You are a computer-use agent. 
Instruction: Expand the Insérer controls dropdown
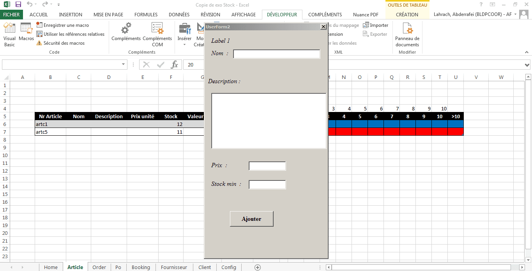[x=184, y=44]
